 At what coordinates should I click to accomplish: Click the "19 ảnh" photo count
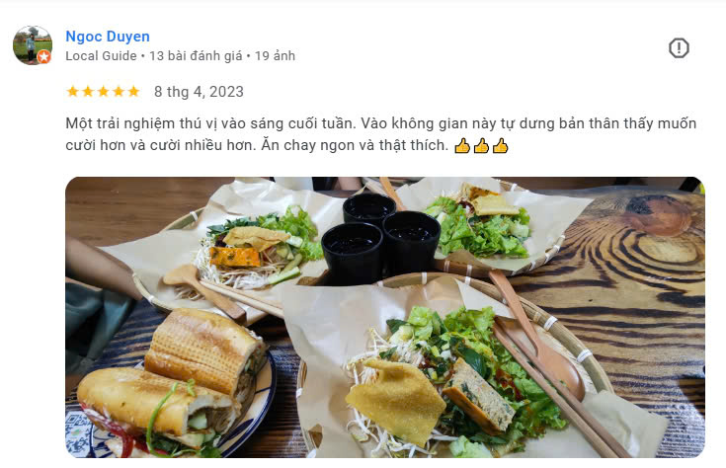(275, 56)
